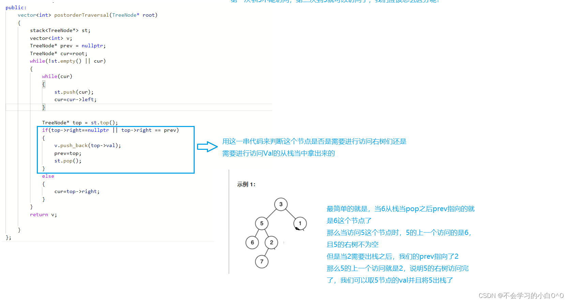
Task: Click the "TreeNode* cur=root;" line
Action: point(59,53)
